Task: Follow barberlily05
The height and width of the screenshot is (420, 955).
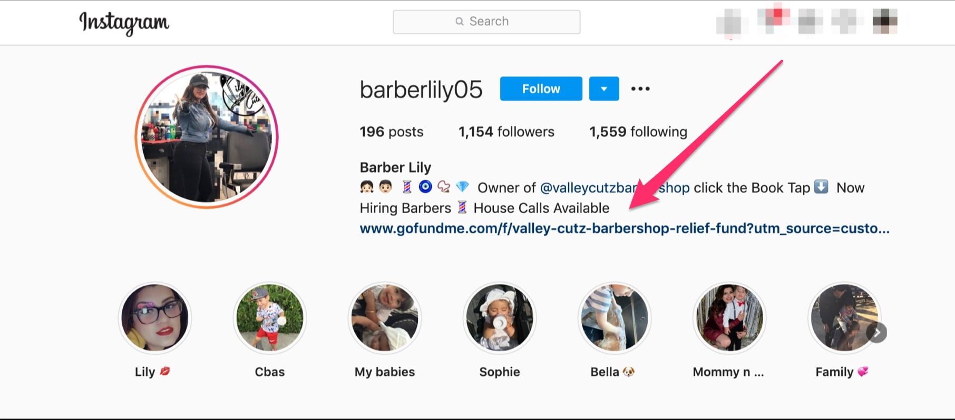Action: tap(541, 89)
